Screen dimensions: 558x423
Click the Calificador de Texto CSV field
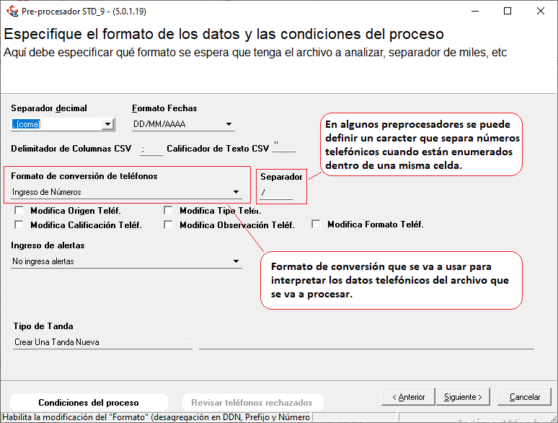coord(284,149)
